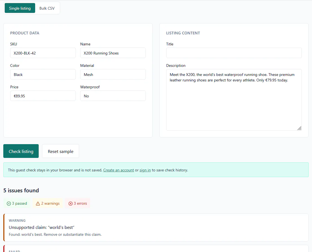Select the 3 passed badge
Image resolution: width=312 pixels, height=252 pixels.
coord(17,203)
